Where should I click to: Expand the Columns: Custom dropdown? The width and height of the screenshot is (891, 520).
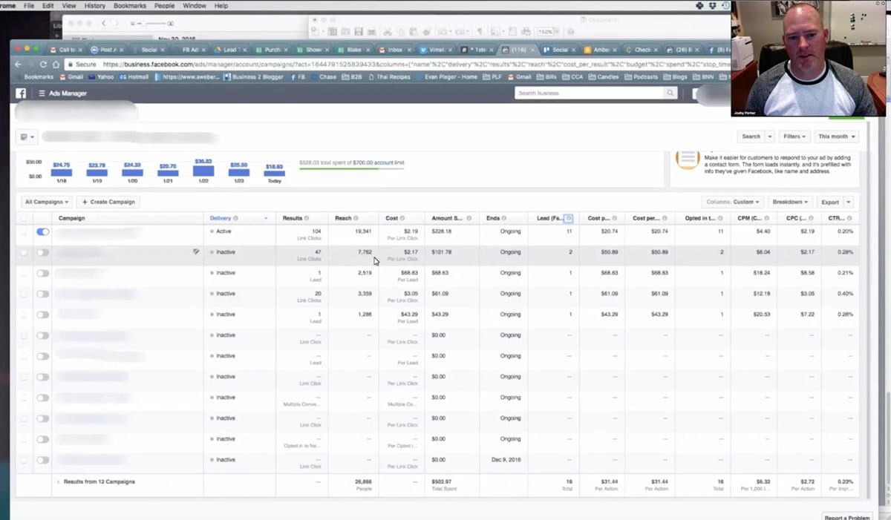pos(733,202)
